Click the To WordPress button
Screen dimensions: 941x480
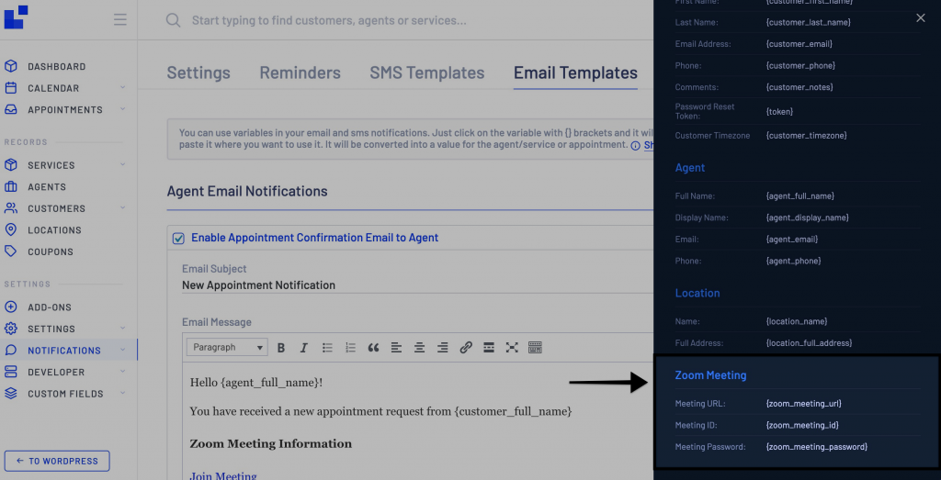57,462
